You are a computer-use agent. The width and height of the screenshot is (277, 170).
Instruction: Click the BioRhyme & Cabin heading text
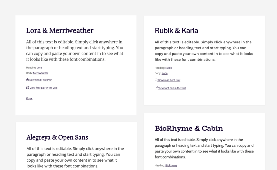189,128
